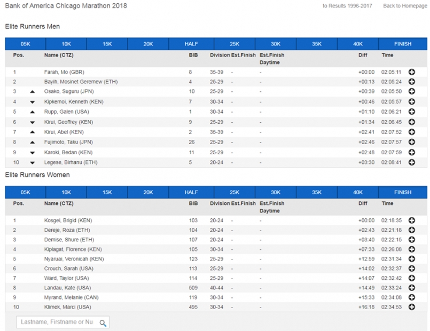
Task: Expand Brigid Kosgei's result plus icon
Action: tap(412, 220)
